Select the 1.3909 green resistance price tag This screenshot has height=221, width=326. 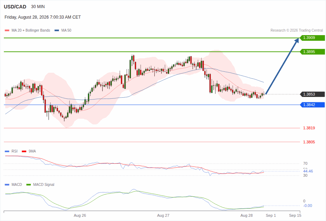pos(312,38)
